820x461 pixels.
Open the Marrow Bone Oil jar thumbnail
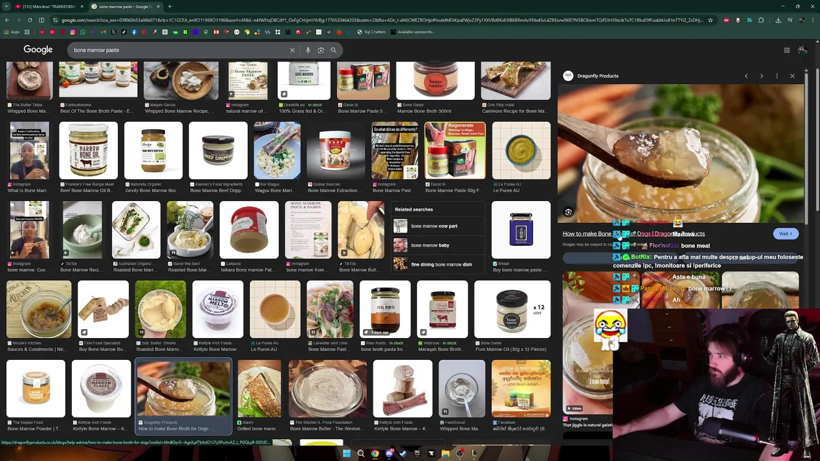88,150
